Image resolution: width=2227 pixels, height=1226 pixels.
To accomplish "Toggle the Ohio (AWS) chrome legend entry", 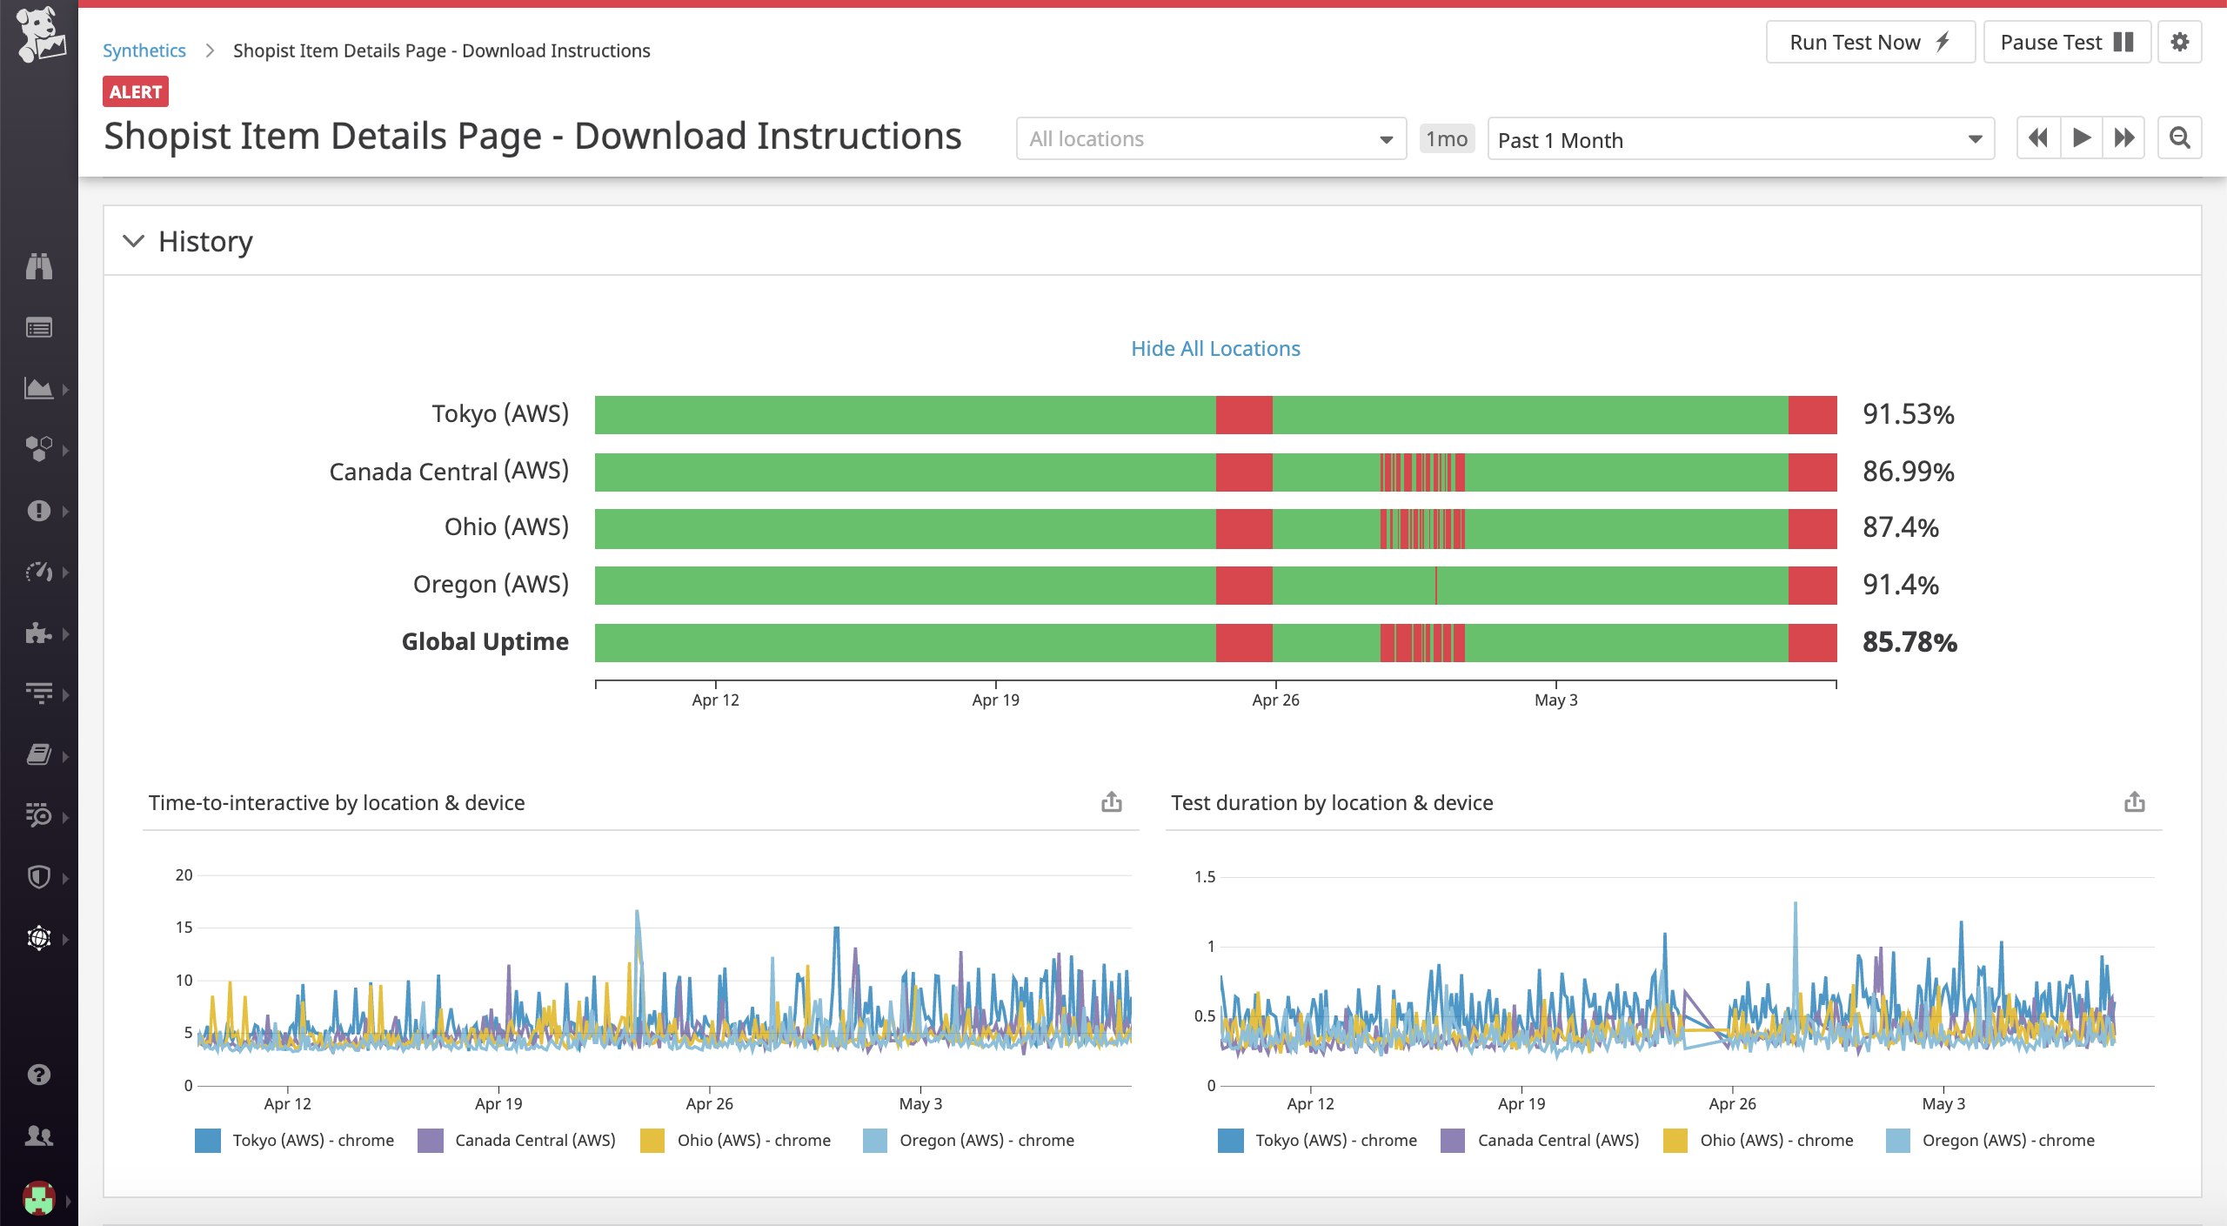I will (x=753, y=1140).
